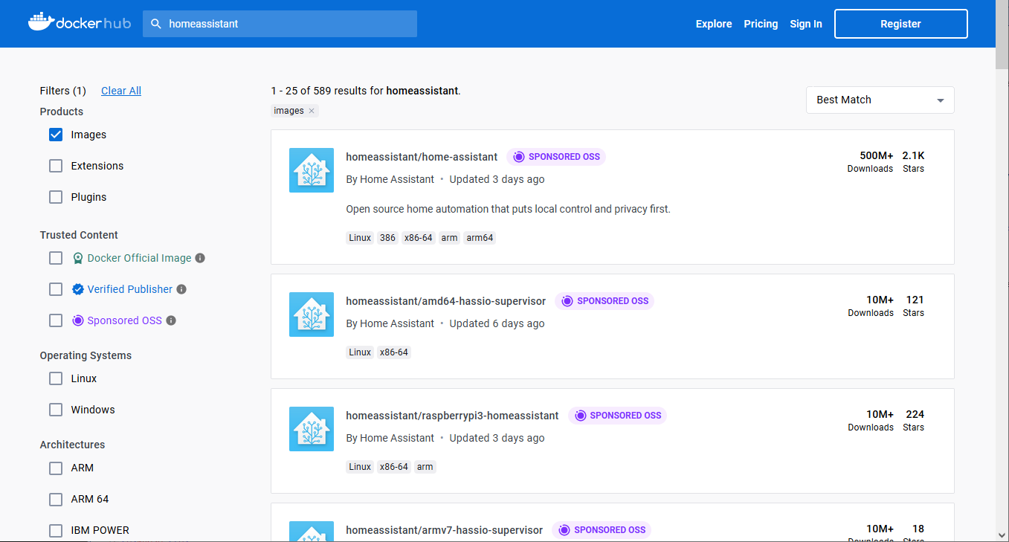Image resolution: width=1009 pixels, height=542 pixels.
Task: Click the 386 tag on home-assistant
Action: [x=387, y=238]
